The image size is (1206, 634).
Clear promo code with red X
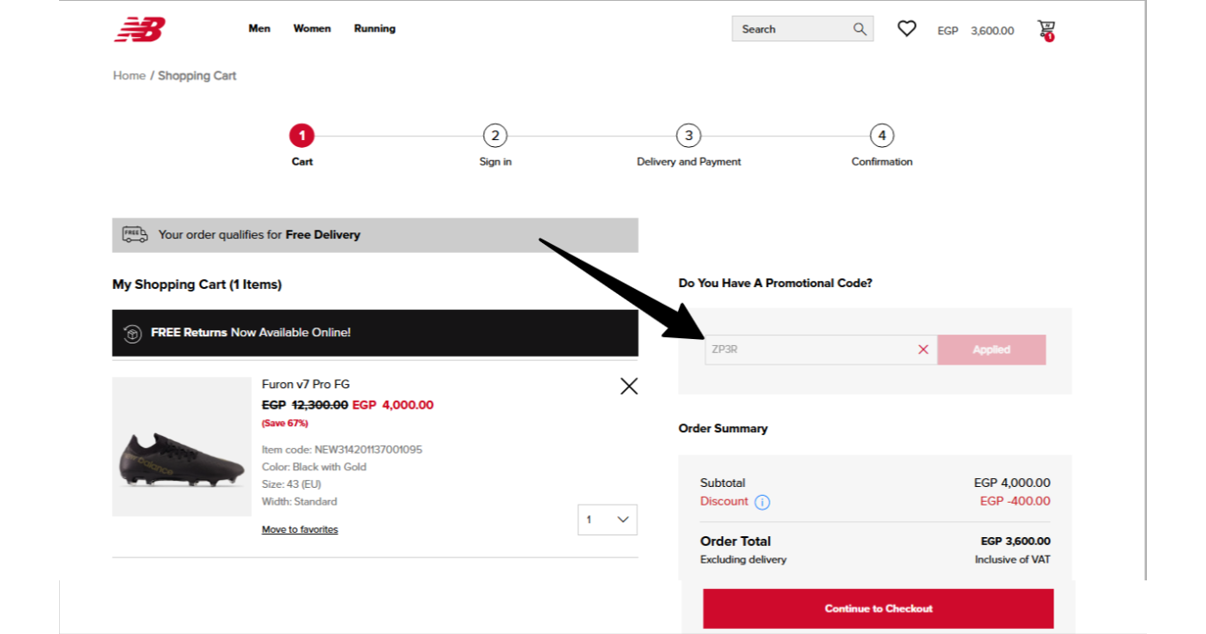(x=923, y=350)
